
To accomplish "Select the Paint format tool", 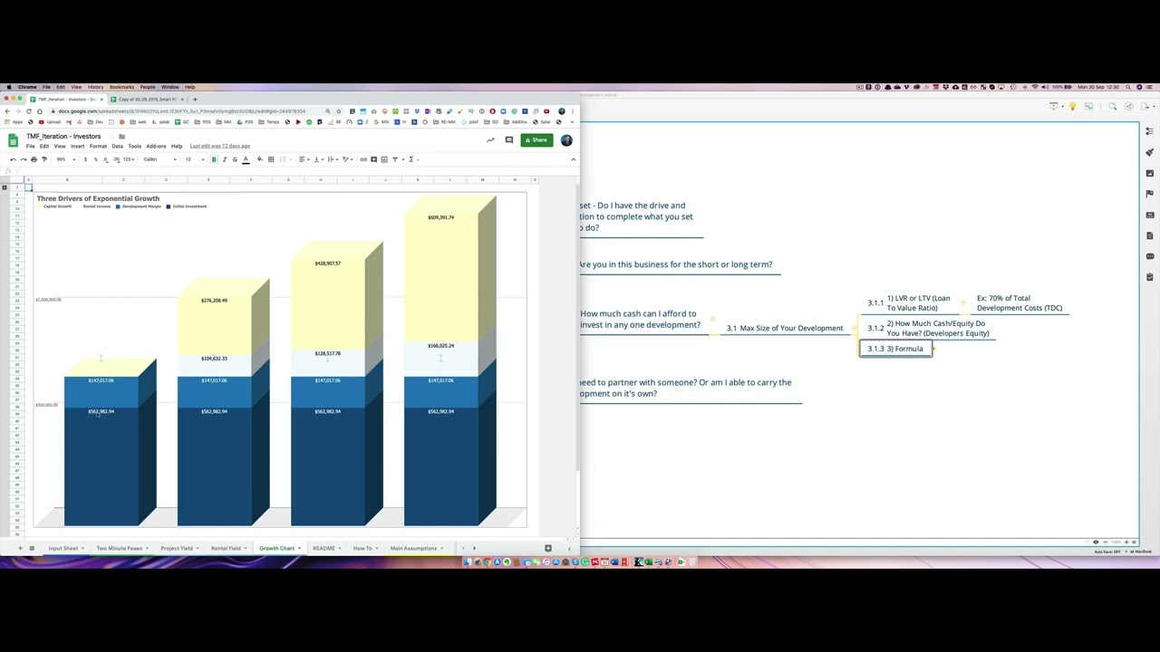I will (44, 159).
